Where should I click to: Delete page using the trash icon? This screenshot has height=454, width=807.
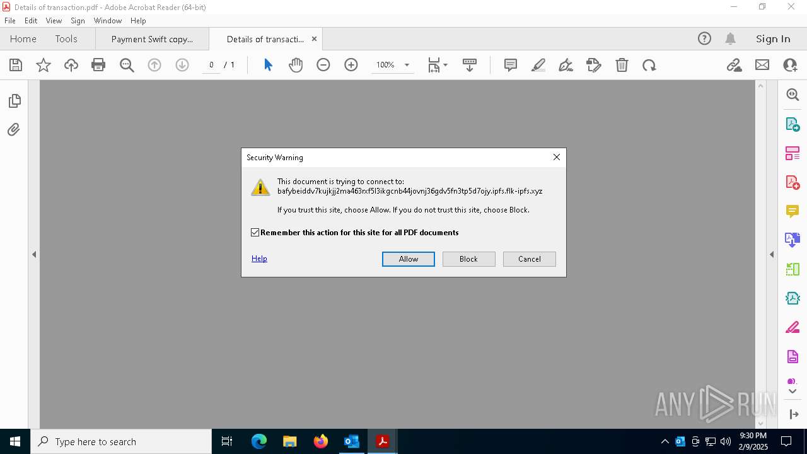622,65
